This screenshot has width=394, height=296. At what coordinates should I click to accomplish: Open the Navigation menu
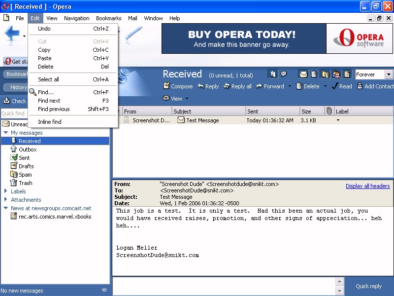click(77, 18)
